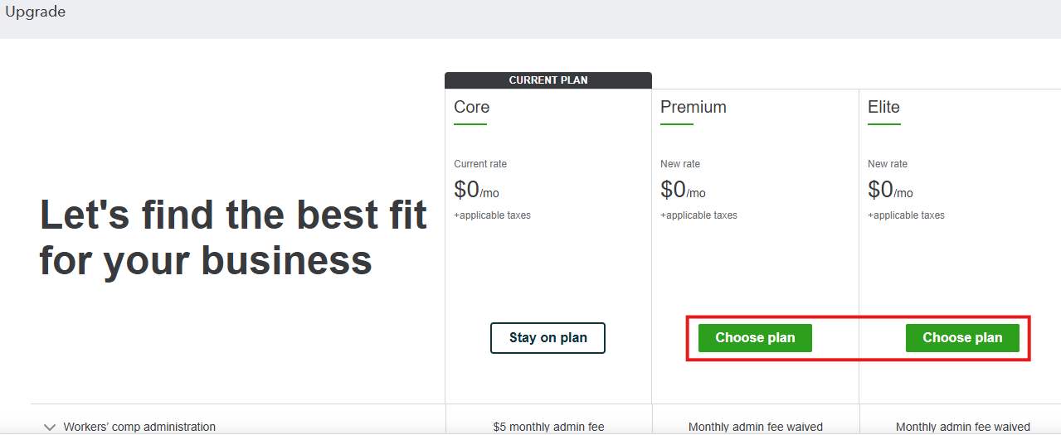Click the Elite plan heading

883,107
